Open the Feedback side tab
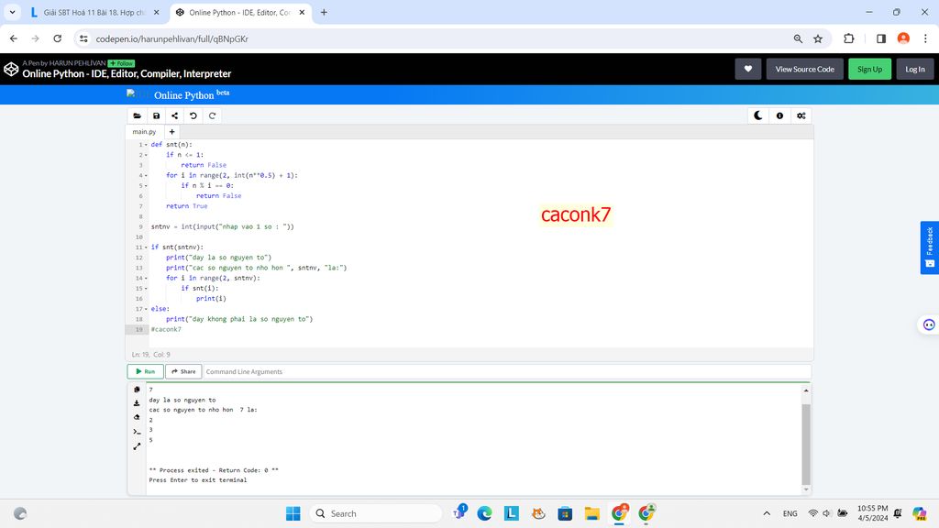The image size is (939, 528). [930, 247]
